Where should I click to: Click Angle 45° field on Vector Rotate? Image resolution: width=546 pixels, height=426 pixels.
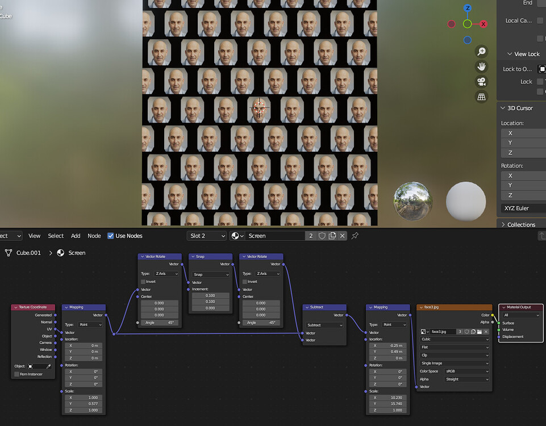click(160, 323)
